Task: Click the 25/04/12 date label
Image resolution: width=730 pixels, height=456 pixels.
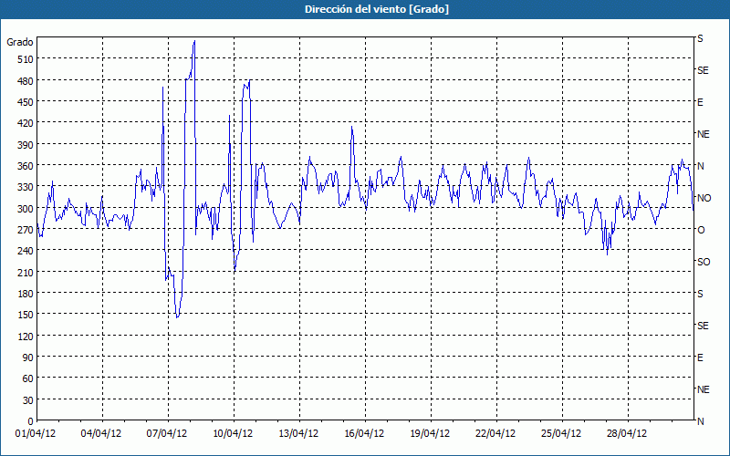Action: point(561,434)
